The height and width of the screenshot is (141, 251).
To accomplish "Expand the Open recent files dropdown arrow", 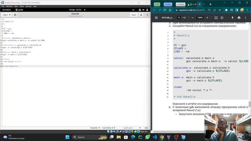I will 10,15.
